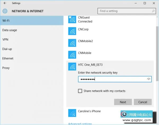Screen dimensions: 159x125
Task: Select VPN in the sidebar
Action: pyautogui.click(x=5, y=40)
